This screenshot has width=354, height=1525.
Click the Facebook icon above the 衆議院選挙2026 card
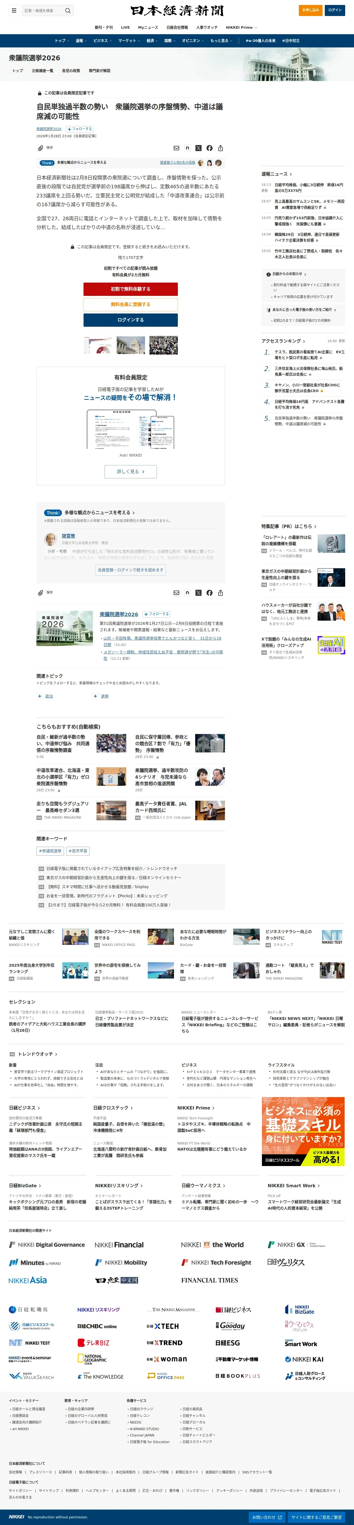[x=210, y=593]
